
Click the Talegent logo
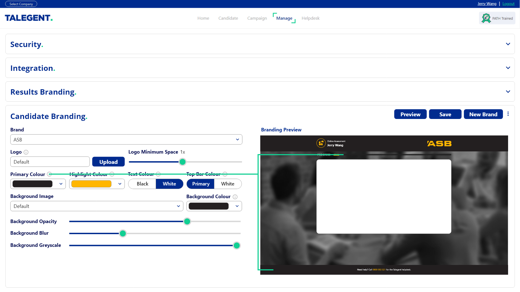29,18
